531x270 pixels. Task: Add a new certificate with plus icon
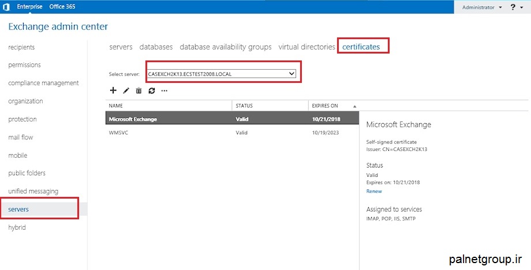coord(113,90)
